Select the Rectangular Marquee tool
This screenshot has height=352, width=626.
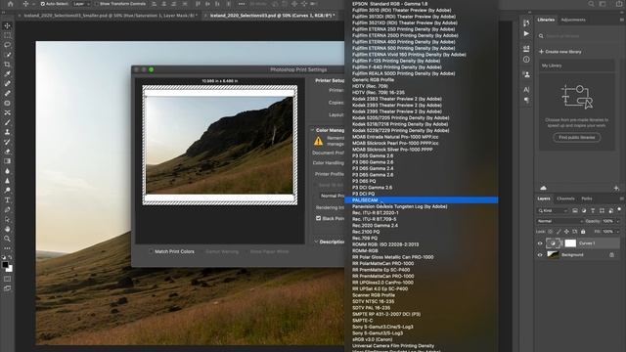[7, 35]
